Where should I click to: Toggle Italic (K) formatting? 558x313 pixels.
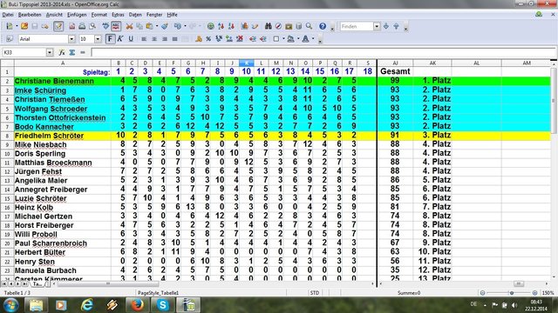tap(120, 39)
